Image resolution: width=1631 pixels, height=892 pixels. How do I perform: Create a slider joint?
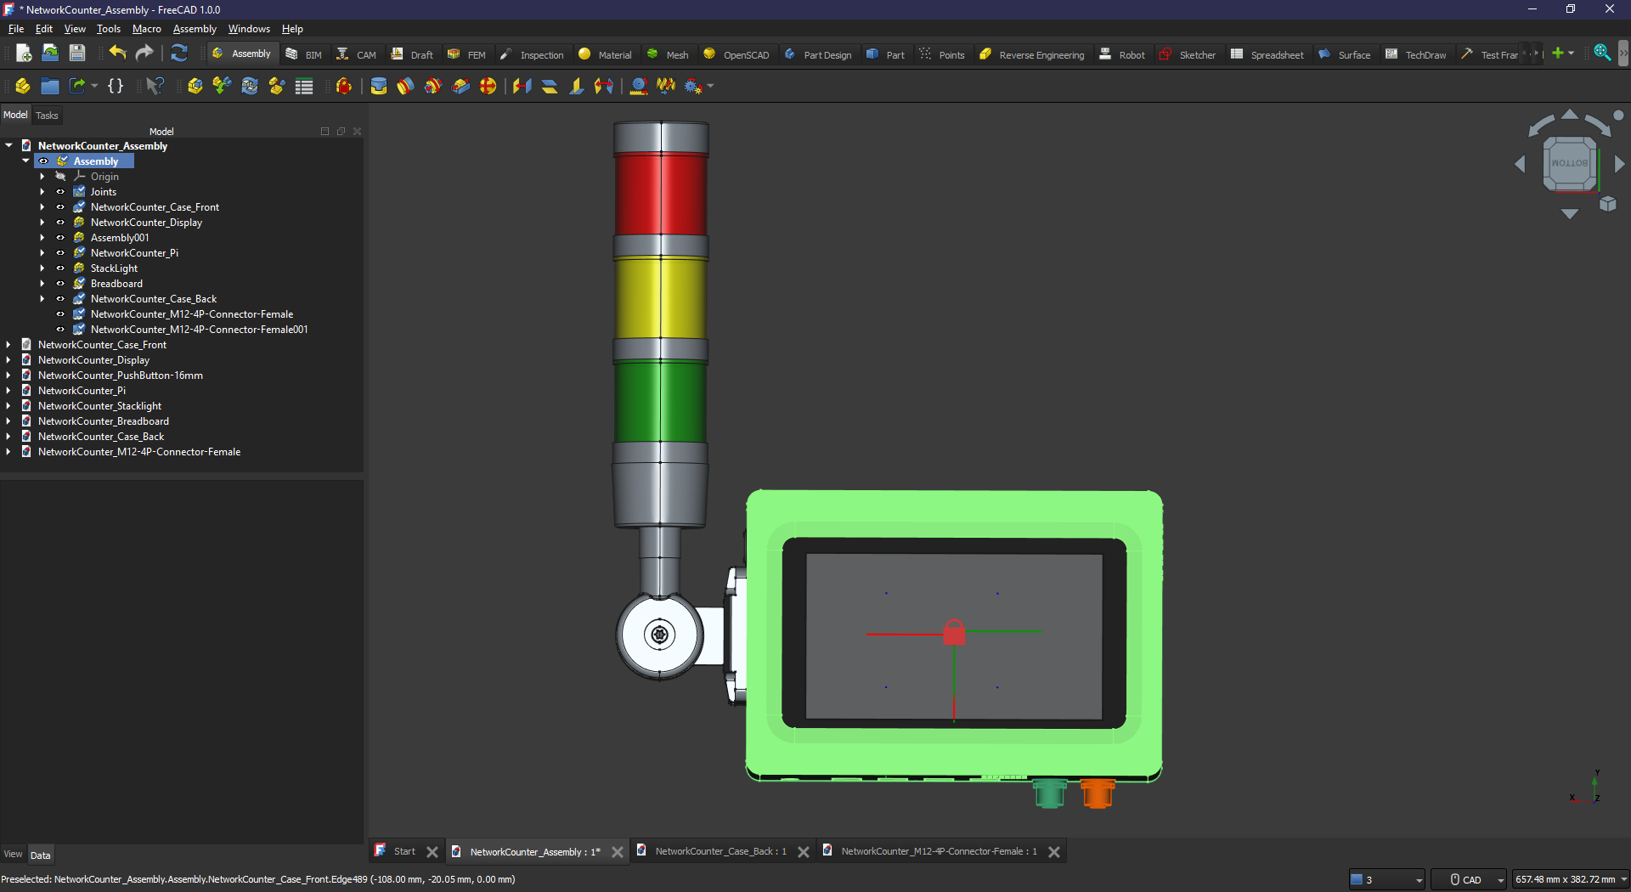point(460,86)
